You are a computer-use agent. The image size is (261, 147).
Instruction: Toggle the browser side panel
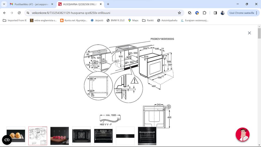coord(215,13)
